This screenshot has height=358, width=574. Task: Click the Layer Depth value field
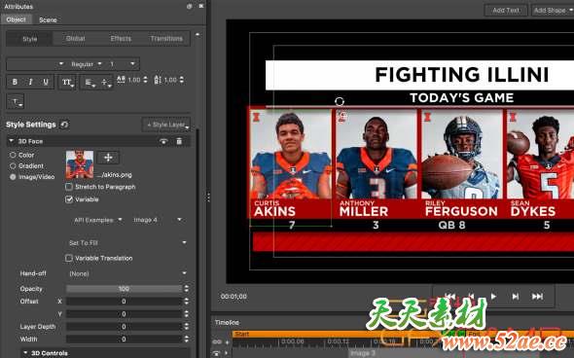(124, 327)
